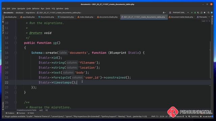The image size is (216, 121).
Task: Collapse the Schema::create closure on line 16
Action: coord(16,53)
